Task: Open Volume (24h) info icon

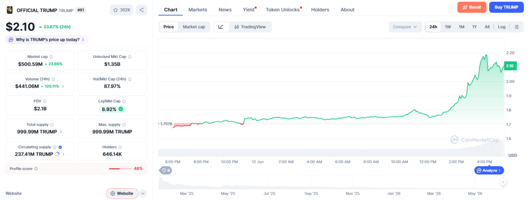Action: (x=52, y=79)
